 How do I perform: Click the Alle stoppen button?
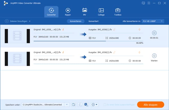(x=151, y=105)
